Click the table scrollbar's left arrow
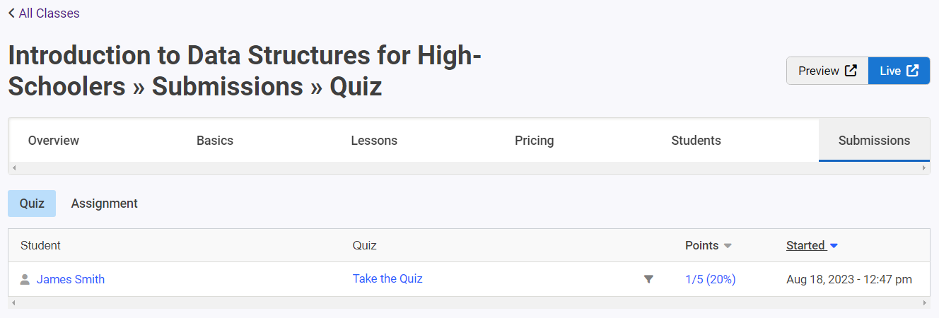 tap(14, 302)
